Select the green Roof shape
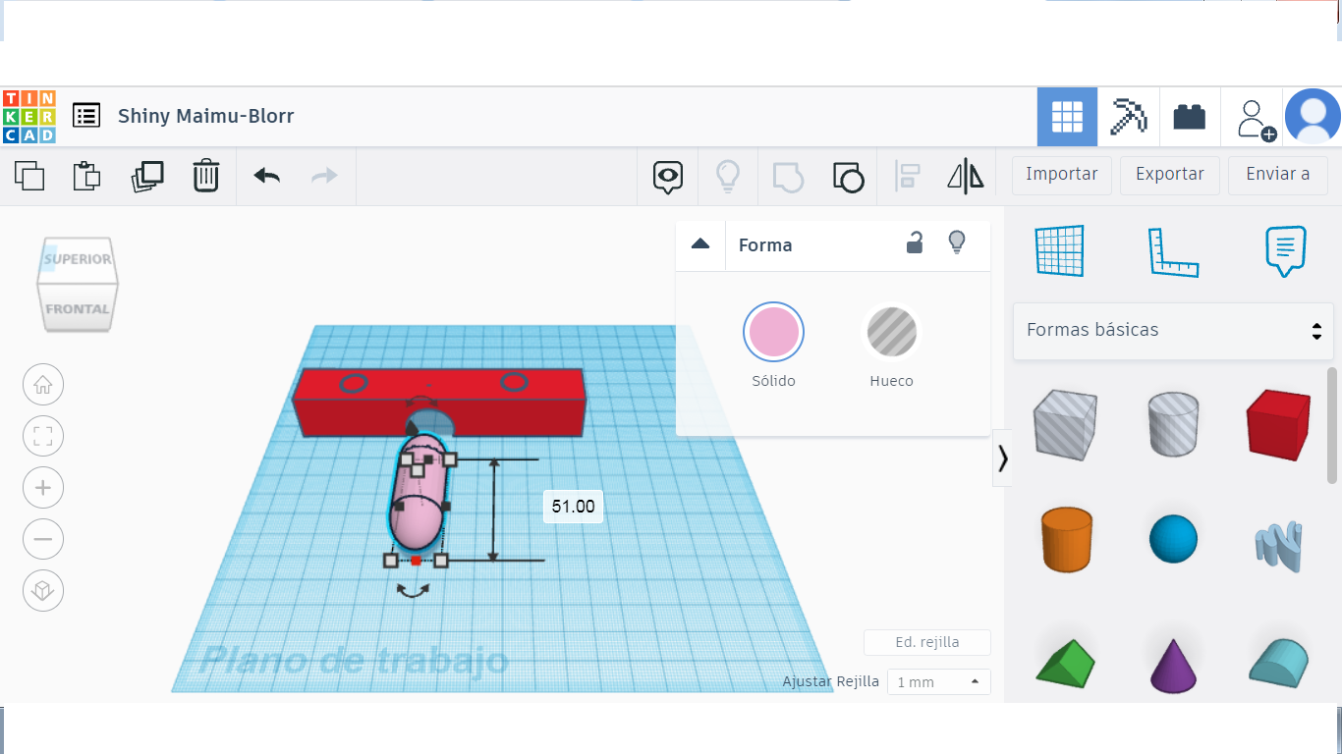The image size is (1342, 754). pos(1067,663)
